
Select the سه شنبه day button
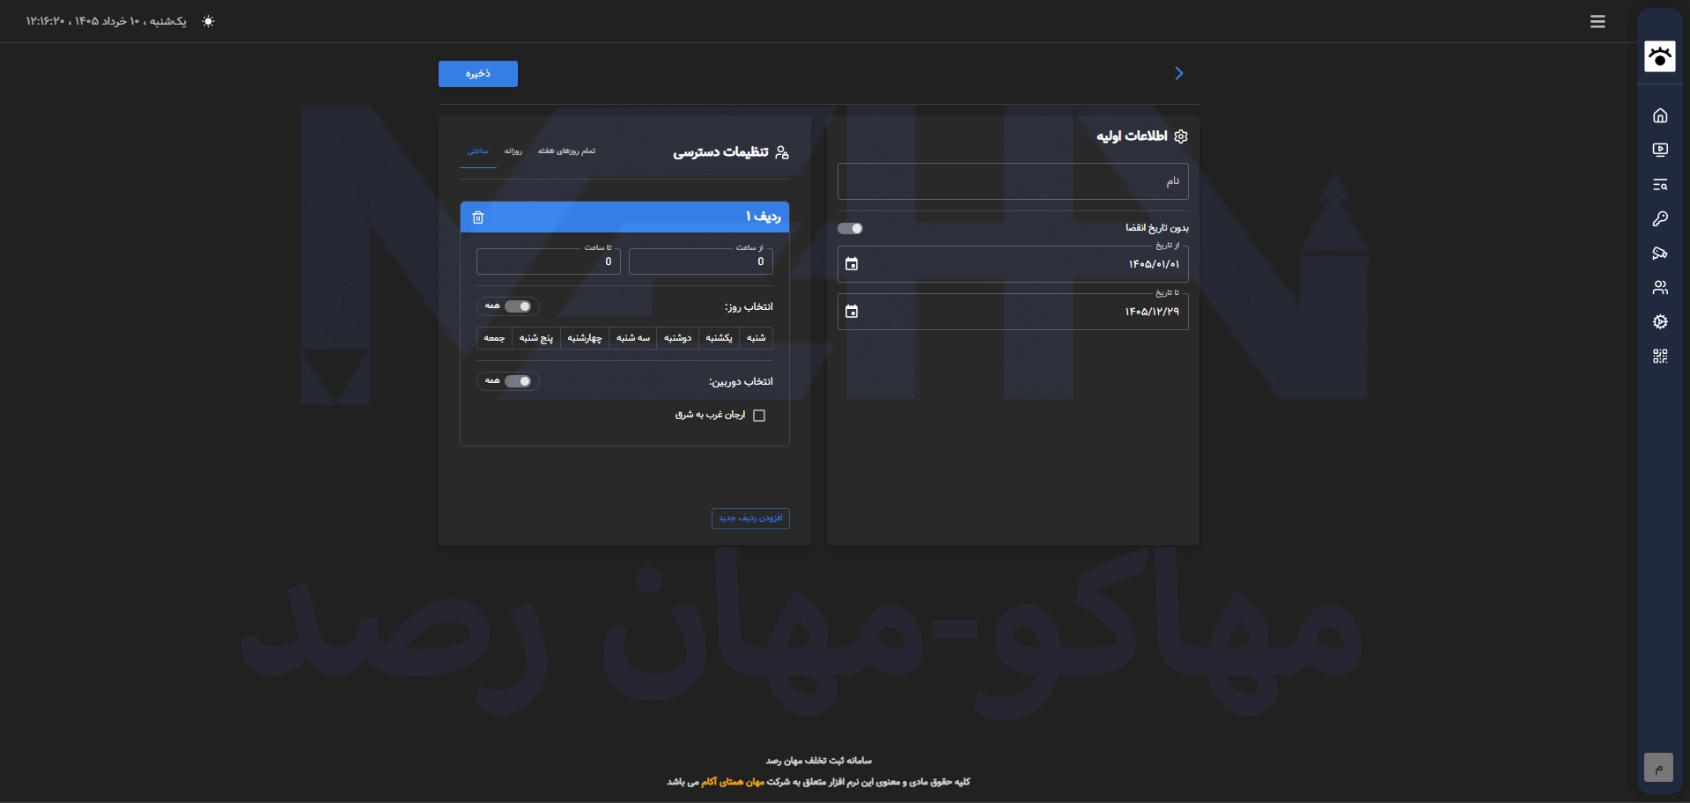633,338
